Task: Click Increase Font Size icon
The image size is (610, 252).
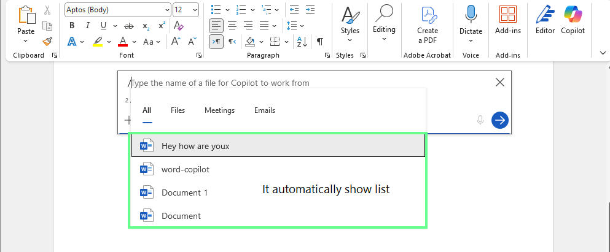Action: coord(176,41)
